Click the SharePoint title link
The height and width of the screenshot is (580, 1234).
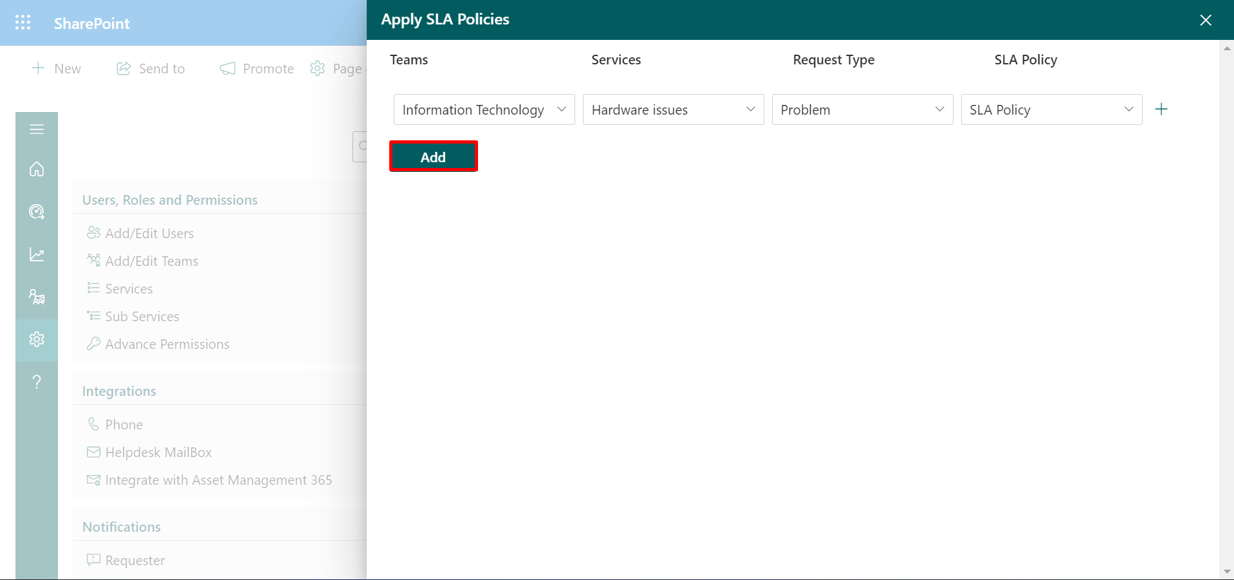(x=91, y=23)
